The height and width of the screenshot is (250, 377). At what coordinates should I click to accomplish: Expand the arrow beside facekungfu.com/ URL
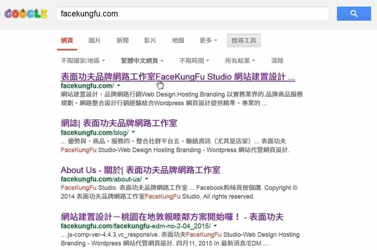[119, 85]
